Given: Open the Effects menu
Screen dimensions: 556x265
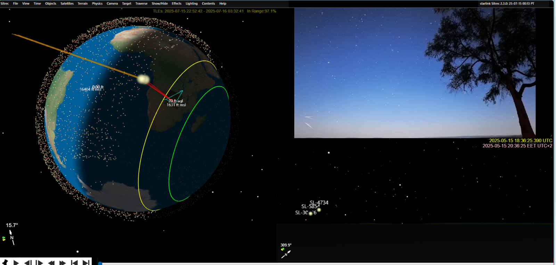Looking at the screenshot, I should (177, 3).
